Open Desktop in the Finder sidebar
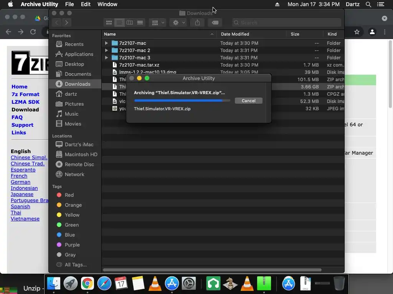The height and width of the screenshot is (294, 393). click(75, 64)
